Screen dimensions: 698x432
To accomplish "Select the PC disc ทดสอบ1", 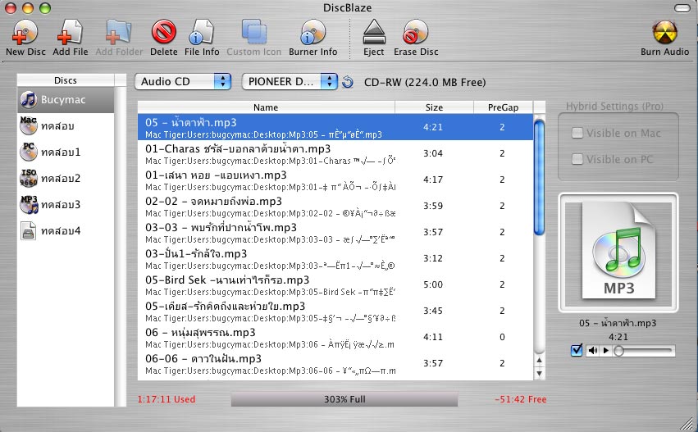I will point(66,152).
